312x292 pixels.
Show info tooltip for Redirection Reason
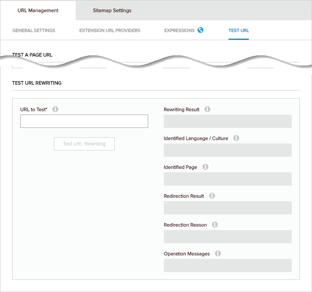[x=215, y=225]
